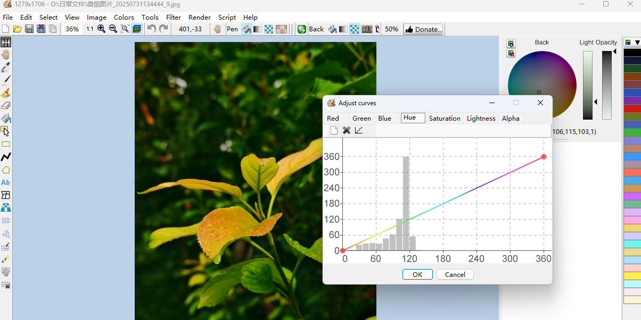This screenshot has height=320, width=641.
Task: Open the Filter menu
Action: (174, 17)
